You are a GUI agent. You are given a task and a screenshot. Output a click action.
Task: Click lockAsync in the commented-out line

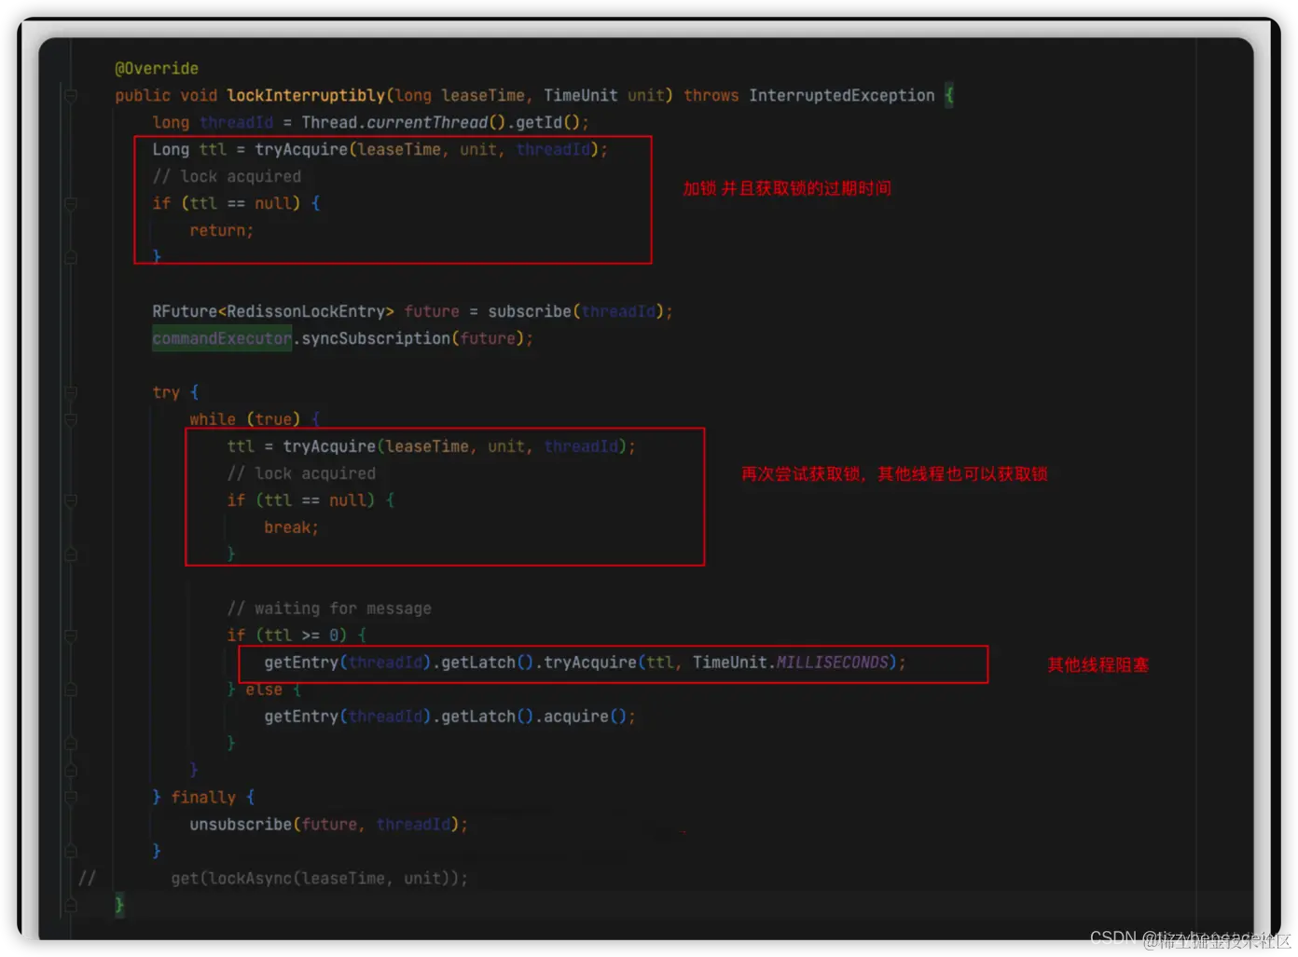[250, 878]
